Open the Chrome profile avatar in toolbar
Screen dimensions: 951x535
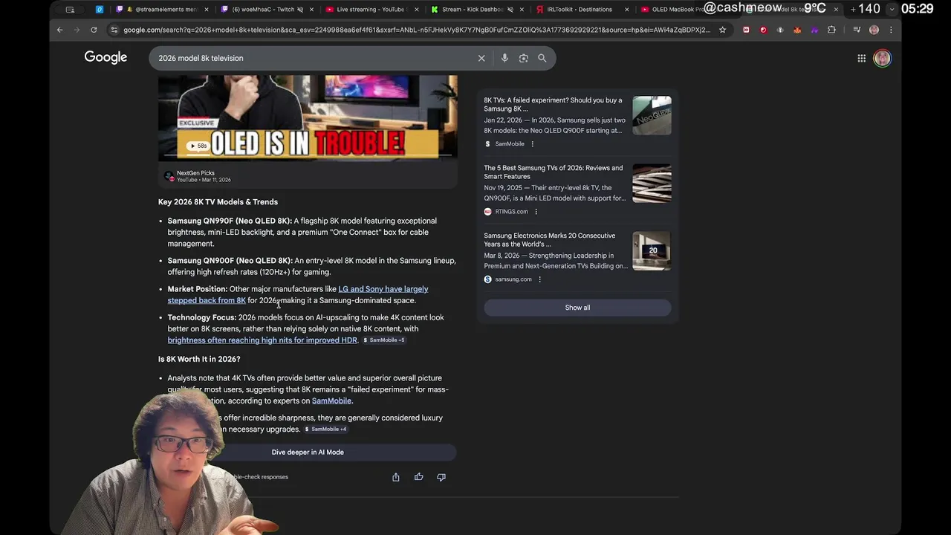coord(874,30)
